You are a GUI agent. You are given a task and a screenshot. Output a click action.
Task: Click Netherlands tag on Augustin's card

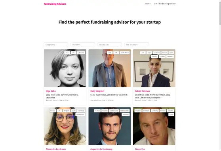125,111
